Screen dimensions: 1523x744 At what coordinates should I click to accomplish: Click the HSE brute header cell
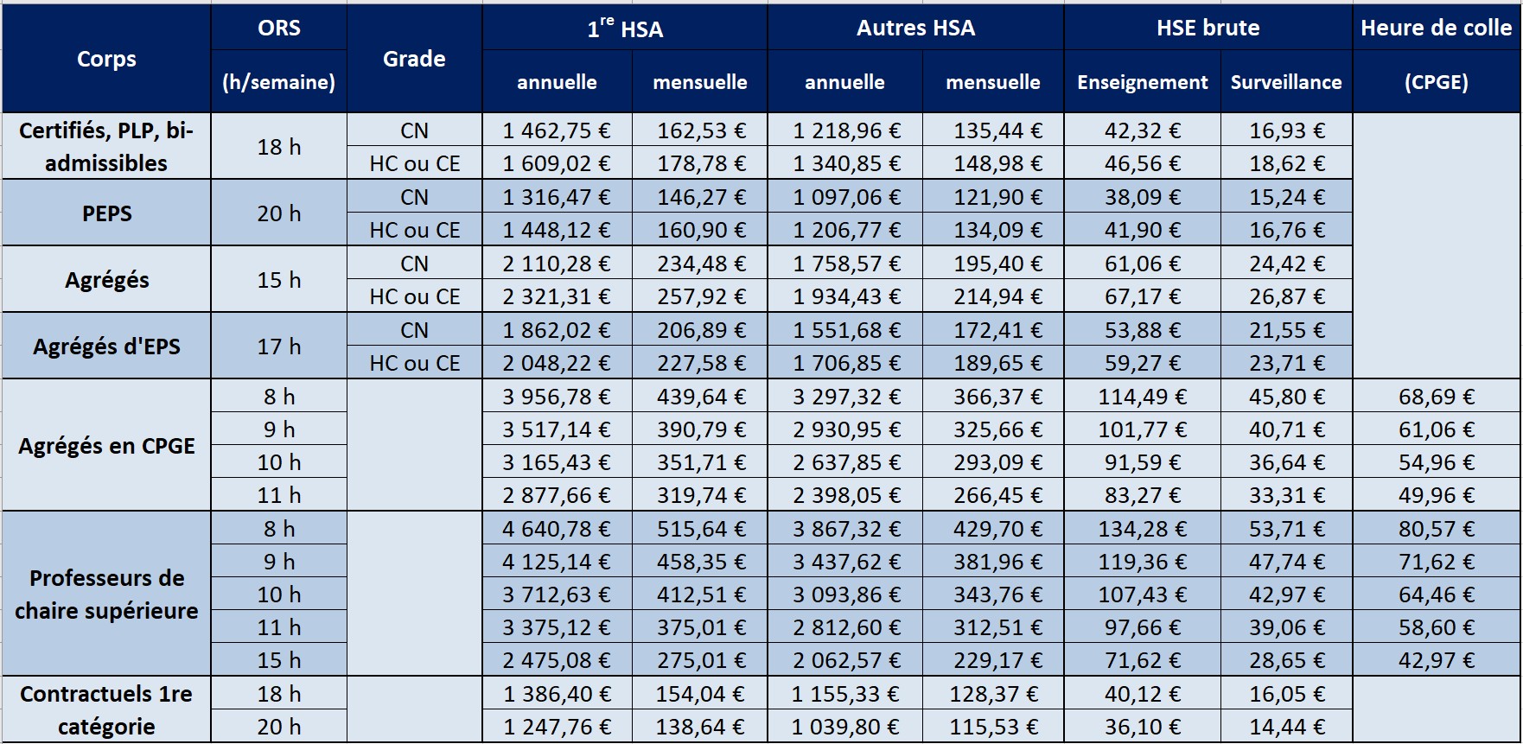pyautogui.click(x=1208, y=28)
